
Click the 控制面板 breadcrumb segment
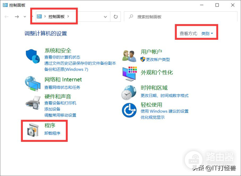tap(56, 16)
